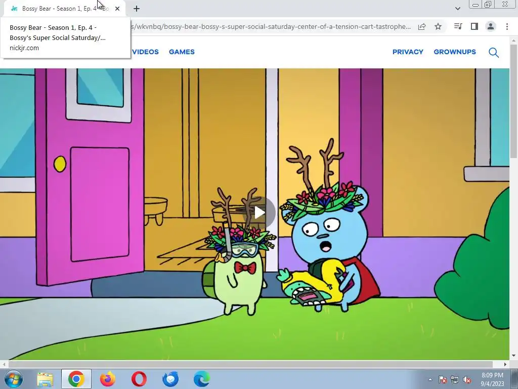Open the Nick Jr. site search
This screenshot has height=389, width=518.
coord(494,52)
